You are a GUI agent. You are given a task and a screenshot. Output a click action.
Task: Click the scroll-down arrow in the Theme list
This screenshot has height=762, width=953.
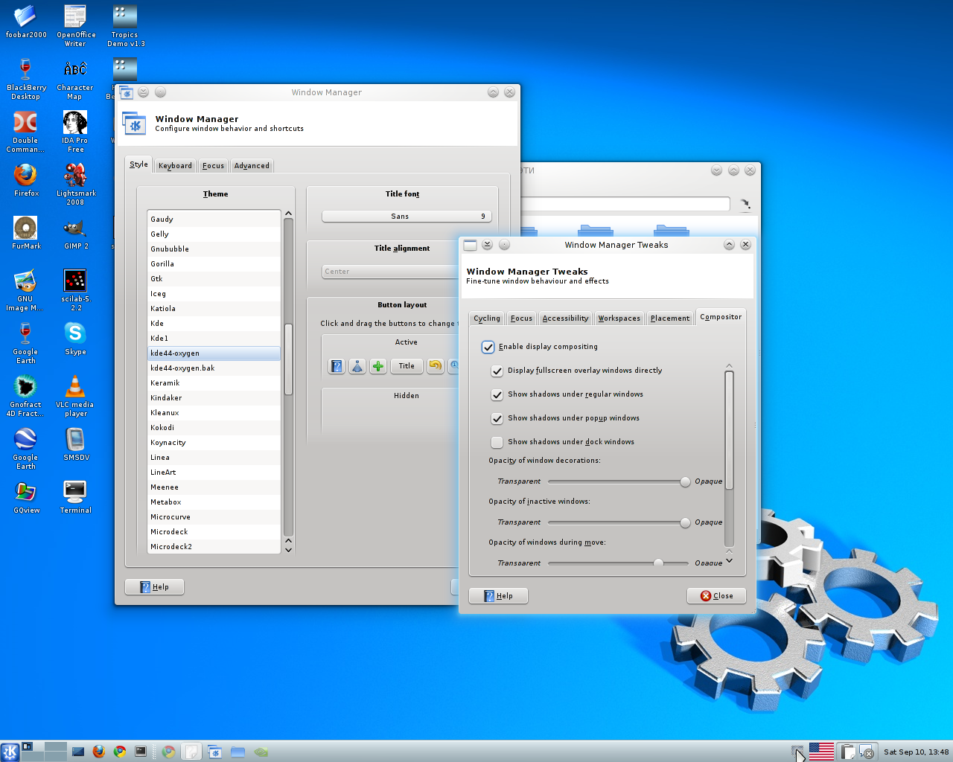click(x=288, y=549)
